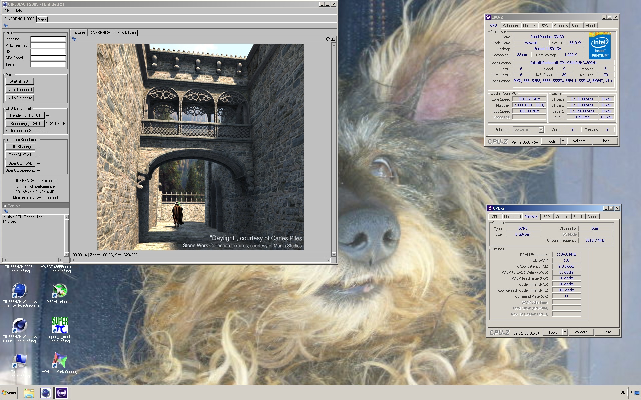Switch to the View tab in CINEBENCH
Image resolution: width=641 pixels, height=400 pixels.
click(42, 19)
